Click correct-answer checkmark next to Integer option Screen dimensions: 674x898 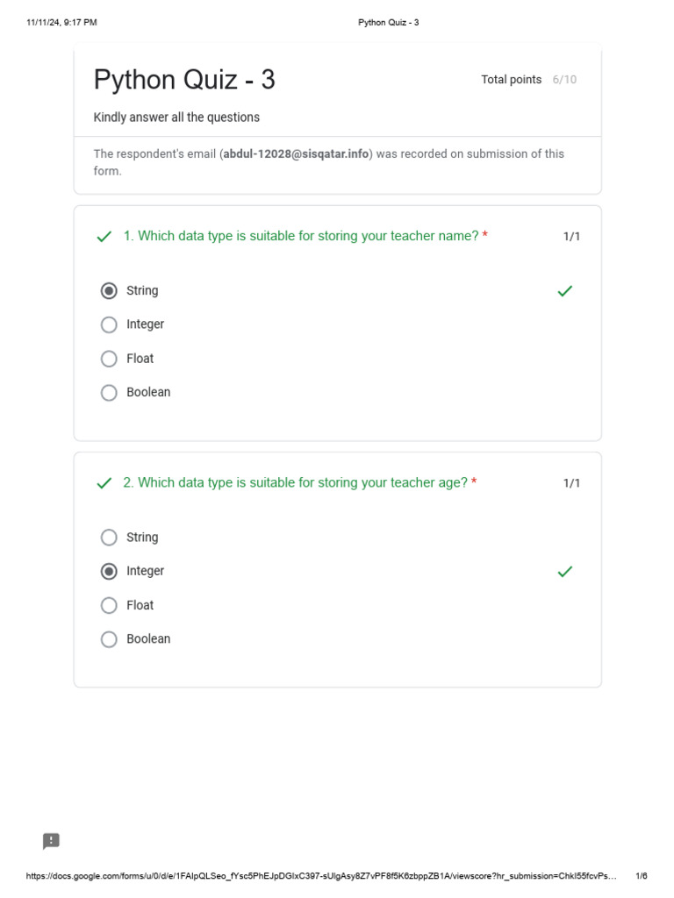pyautogui.click(x=565, y=572)
